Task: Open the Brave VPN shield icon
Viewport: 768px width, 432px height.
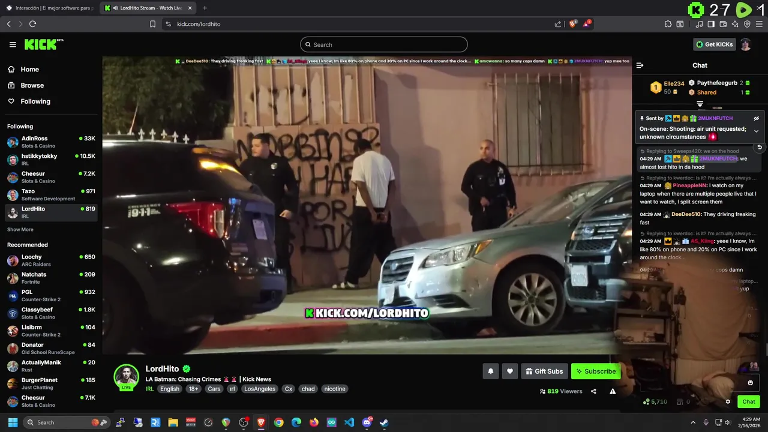Action: click(x=747, y=24)
